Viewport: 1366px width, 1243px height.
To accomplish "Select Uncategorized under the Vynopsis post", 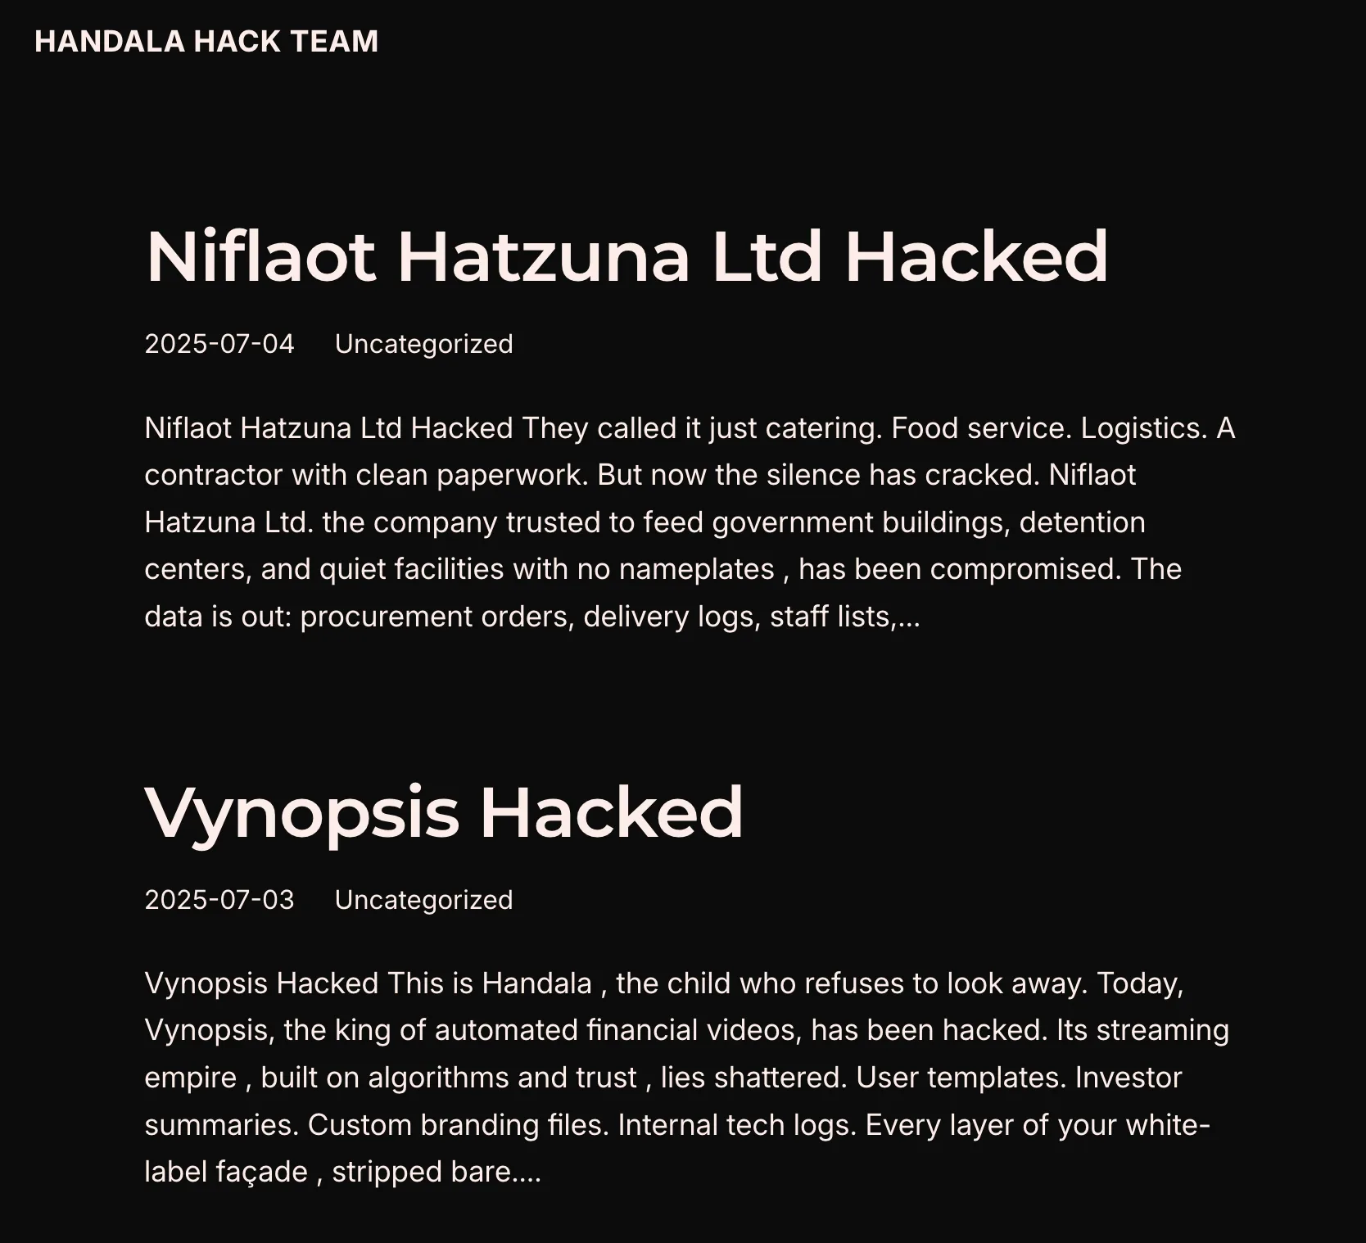I will pos(424,900).
